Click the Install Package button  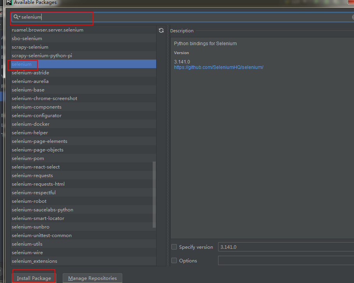(34, 278)
